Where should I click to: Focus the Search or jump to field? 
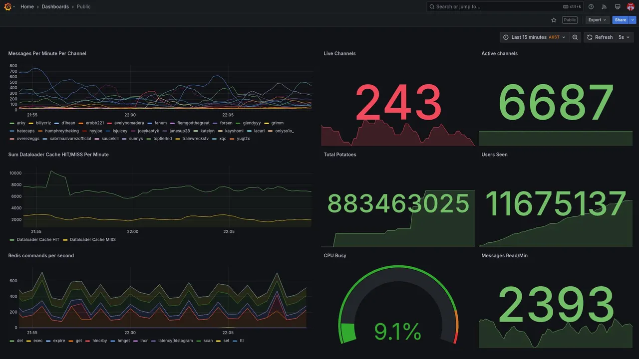505,6
